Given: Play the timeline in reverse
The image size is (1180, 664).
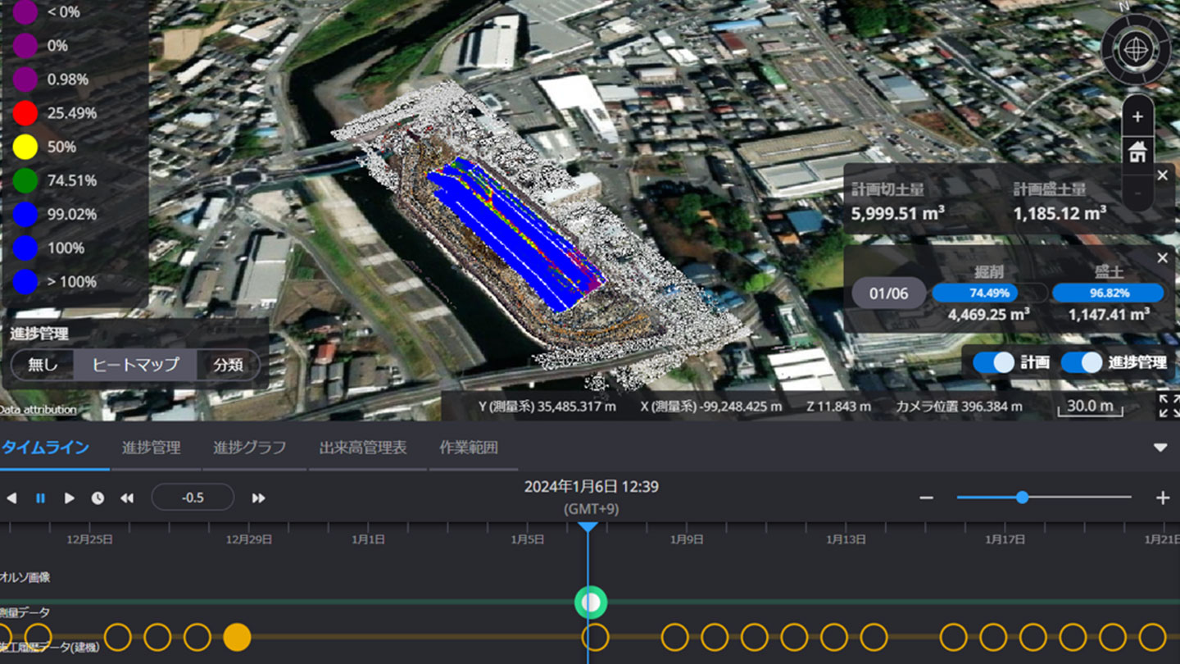Looking at the screenshot, I should click(11, 498).
